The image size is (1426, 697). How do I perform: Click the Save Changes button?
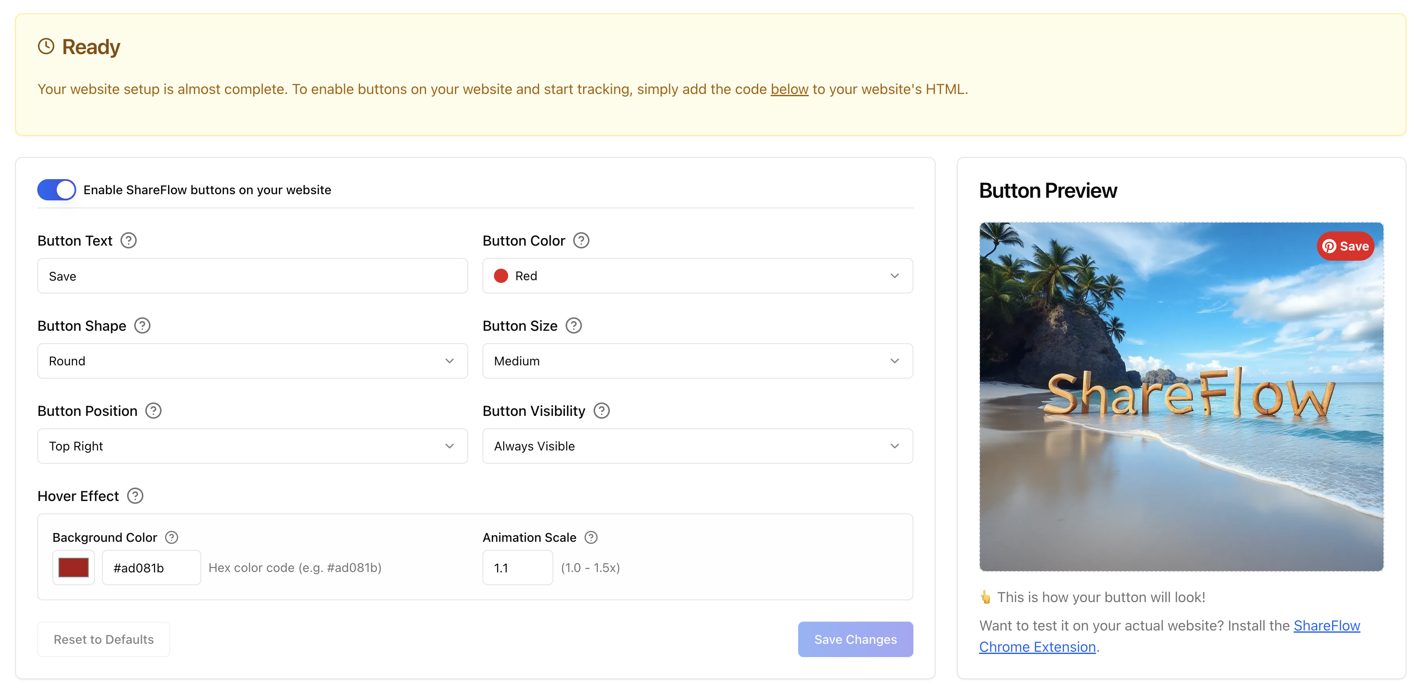click(855, 639)
